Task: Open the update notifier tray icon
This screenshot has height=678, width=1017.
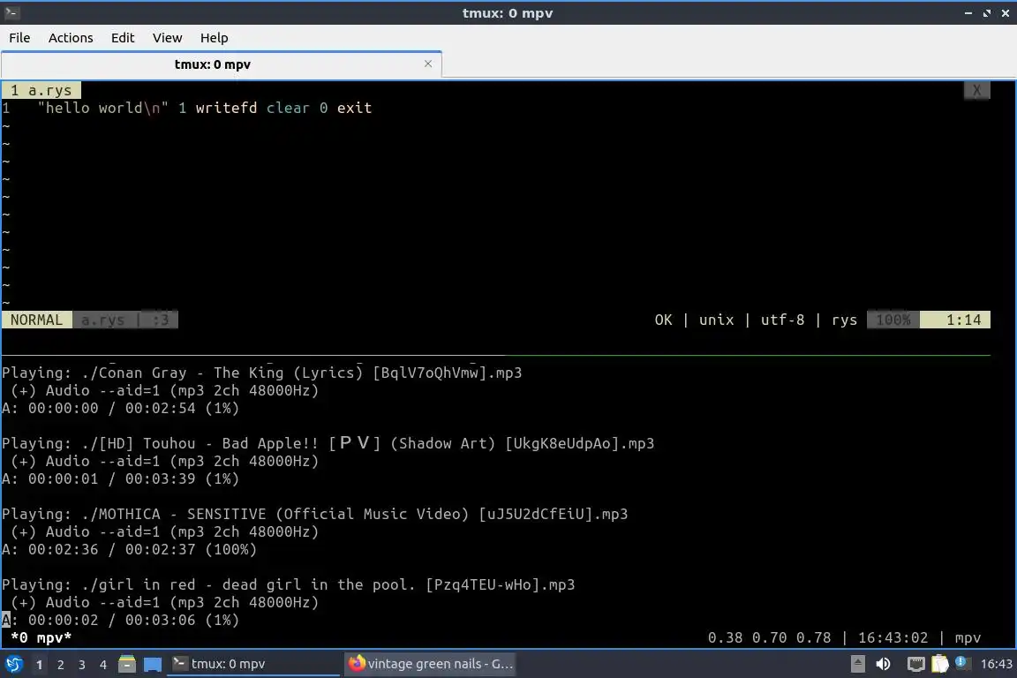Action: tap(962, 663)
